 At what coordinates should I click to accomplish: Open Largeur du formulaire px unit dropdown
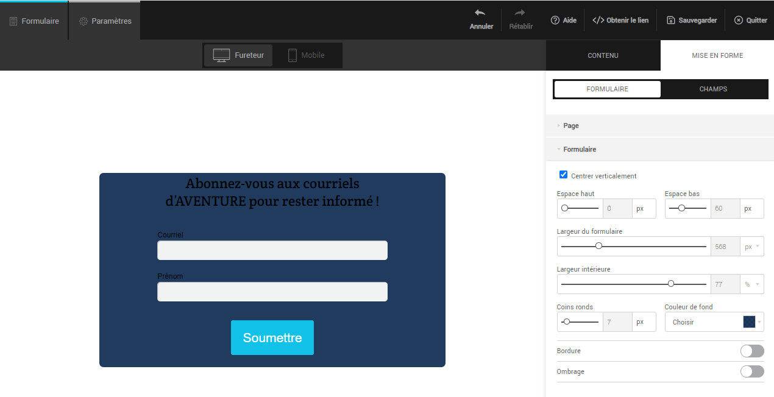click(752, 247)
